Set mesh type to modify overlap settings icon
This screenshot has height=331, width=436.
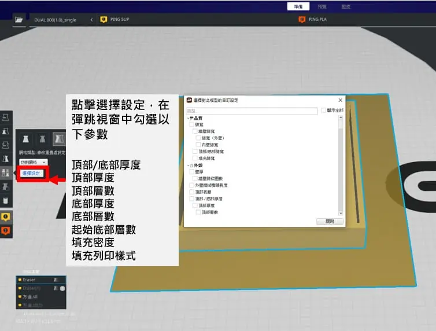click(58, 139)
